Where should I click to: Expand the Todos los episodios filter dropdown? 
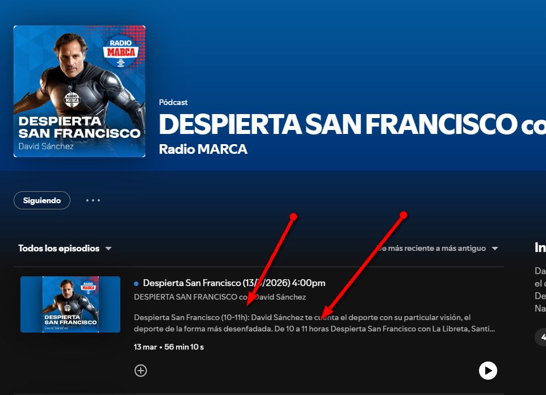tap(65, 249)
